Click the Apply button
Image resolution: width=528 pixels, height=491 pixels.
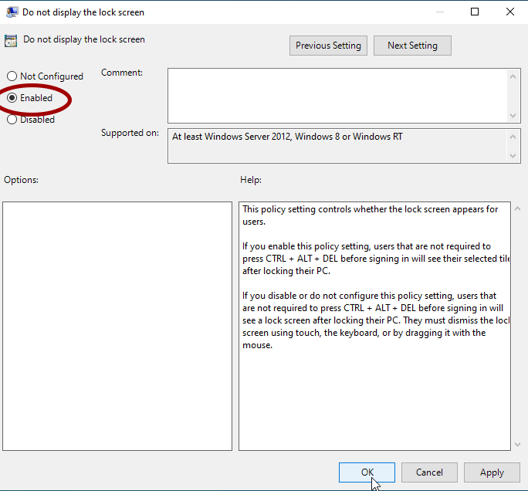coord(492,472)
